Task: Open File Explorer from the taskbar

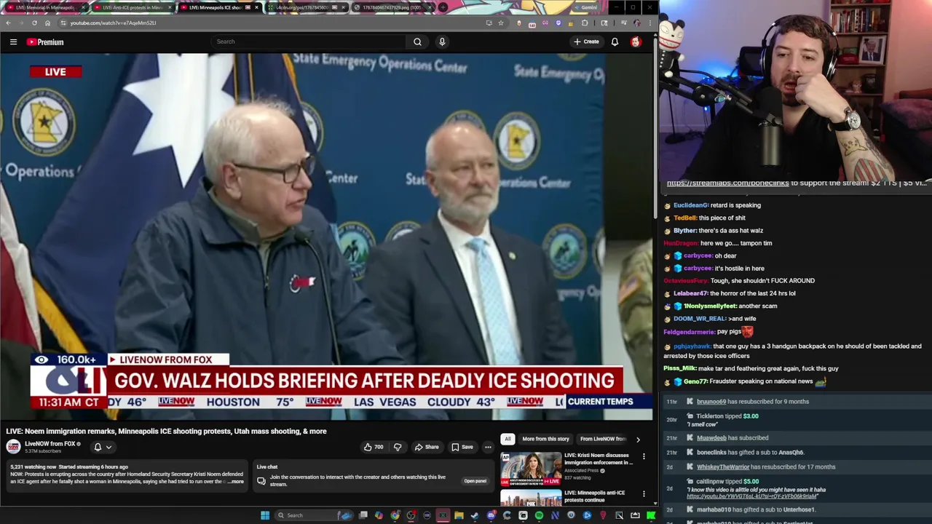Action: pyautogui.click(x=459, y=515)
